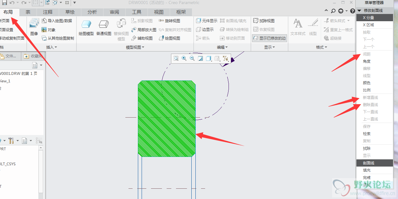Select 填充 in the menu manager
398x199 pixels.
(x=374, y=170)
